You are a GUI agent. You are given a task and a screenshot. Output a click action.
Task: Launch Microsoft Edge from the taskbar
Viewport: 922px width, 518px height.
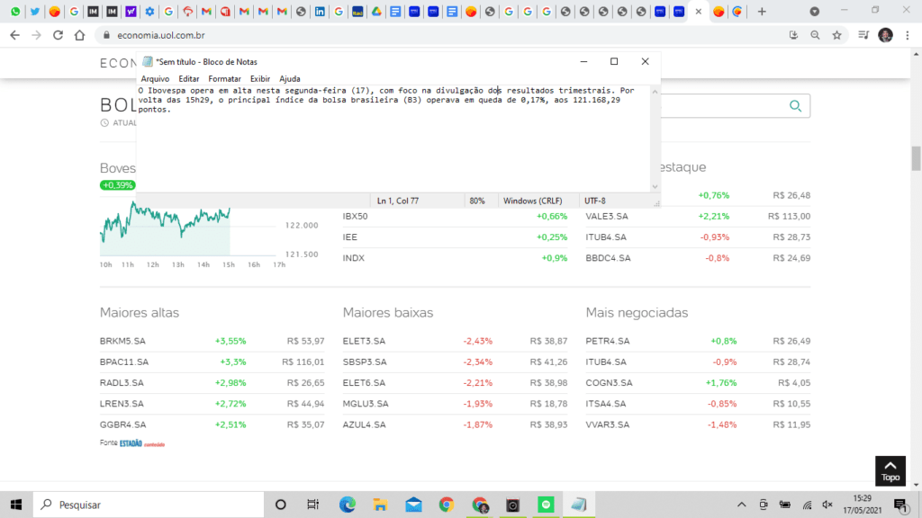pyautogui.click(x=347, y=505)
